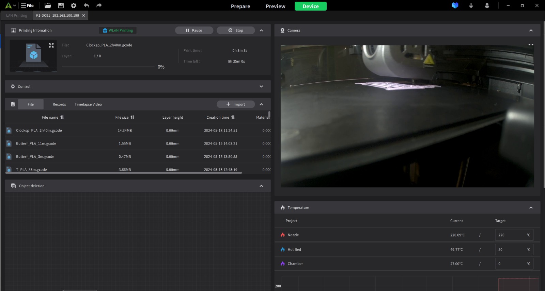Switch to the Preview tab
The width and height of the screenshot is (545, 291).
tap(276, 6)
